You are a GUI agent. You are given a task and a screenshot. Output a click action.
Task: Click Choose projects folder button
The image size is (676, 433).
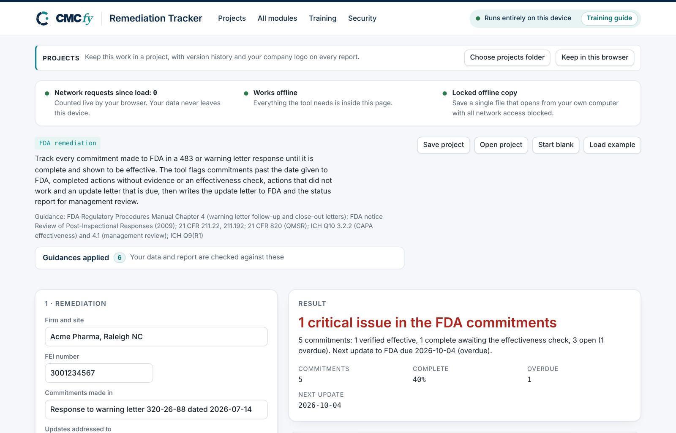click(x=507, y=57)
